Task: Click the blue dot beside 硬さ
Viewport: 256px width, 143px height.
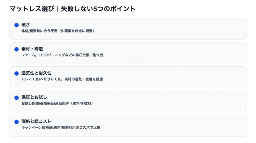Action: pos(17,25)
